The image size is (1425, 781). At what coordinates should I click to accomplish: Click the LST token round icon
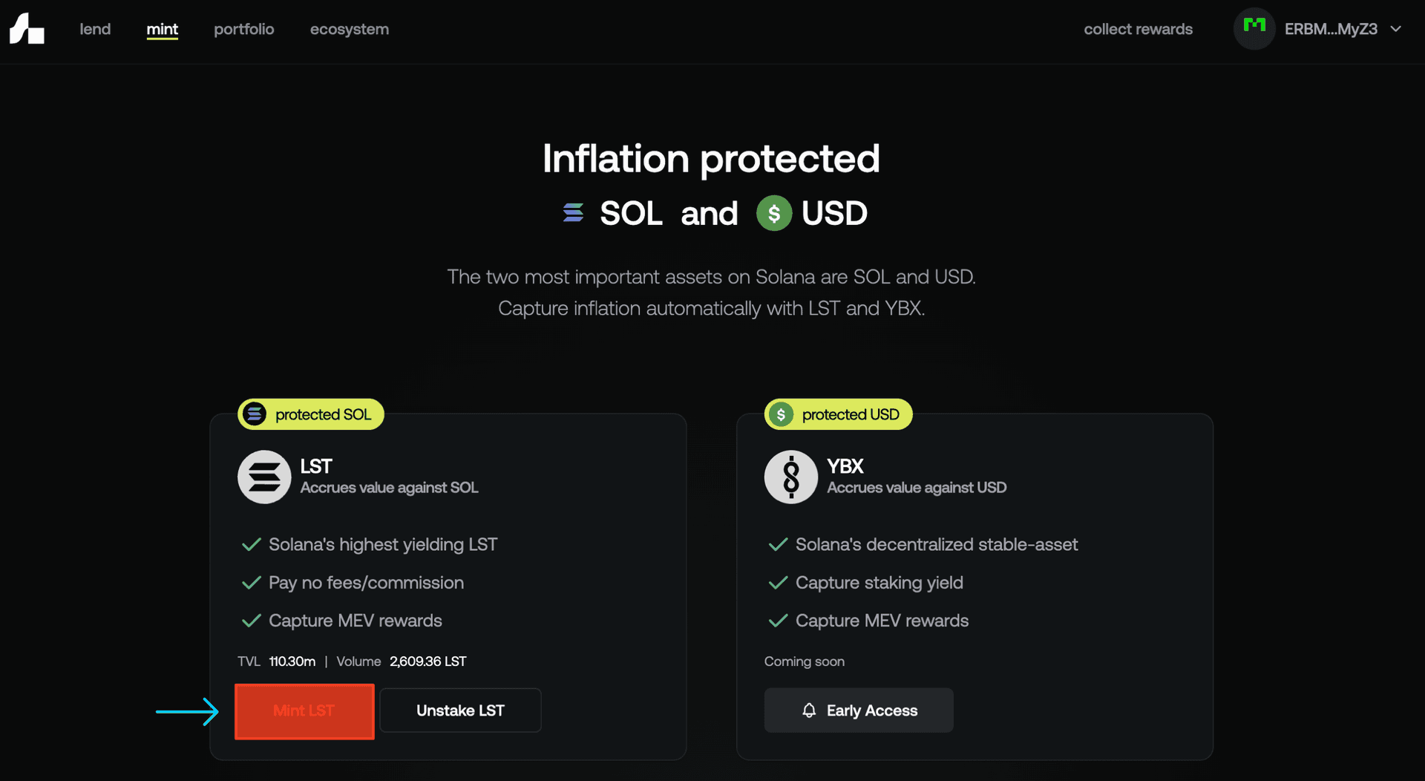click(x=264, y=477)
